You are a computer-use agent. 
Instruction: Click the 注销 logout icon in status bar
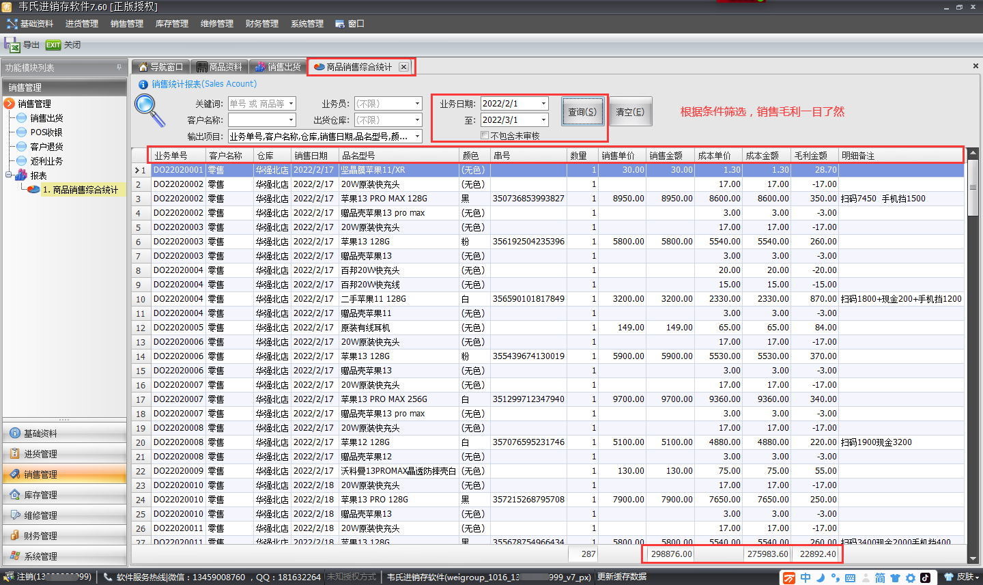coord(10,577)
